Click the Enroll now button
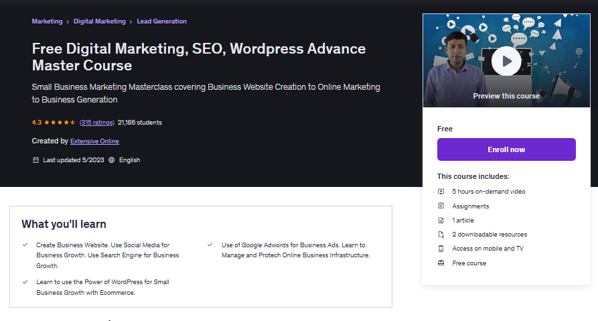 506,149
